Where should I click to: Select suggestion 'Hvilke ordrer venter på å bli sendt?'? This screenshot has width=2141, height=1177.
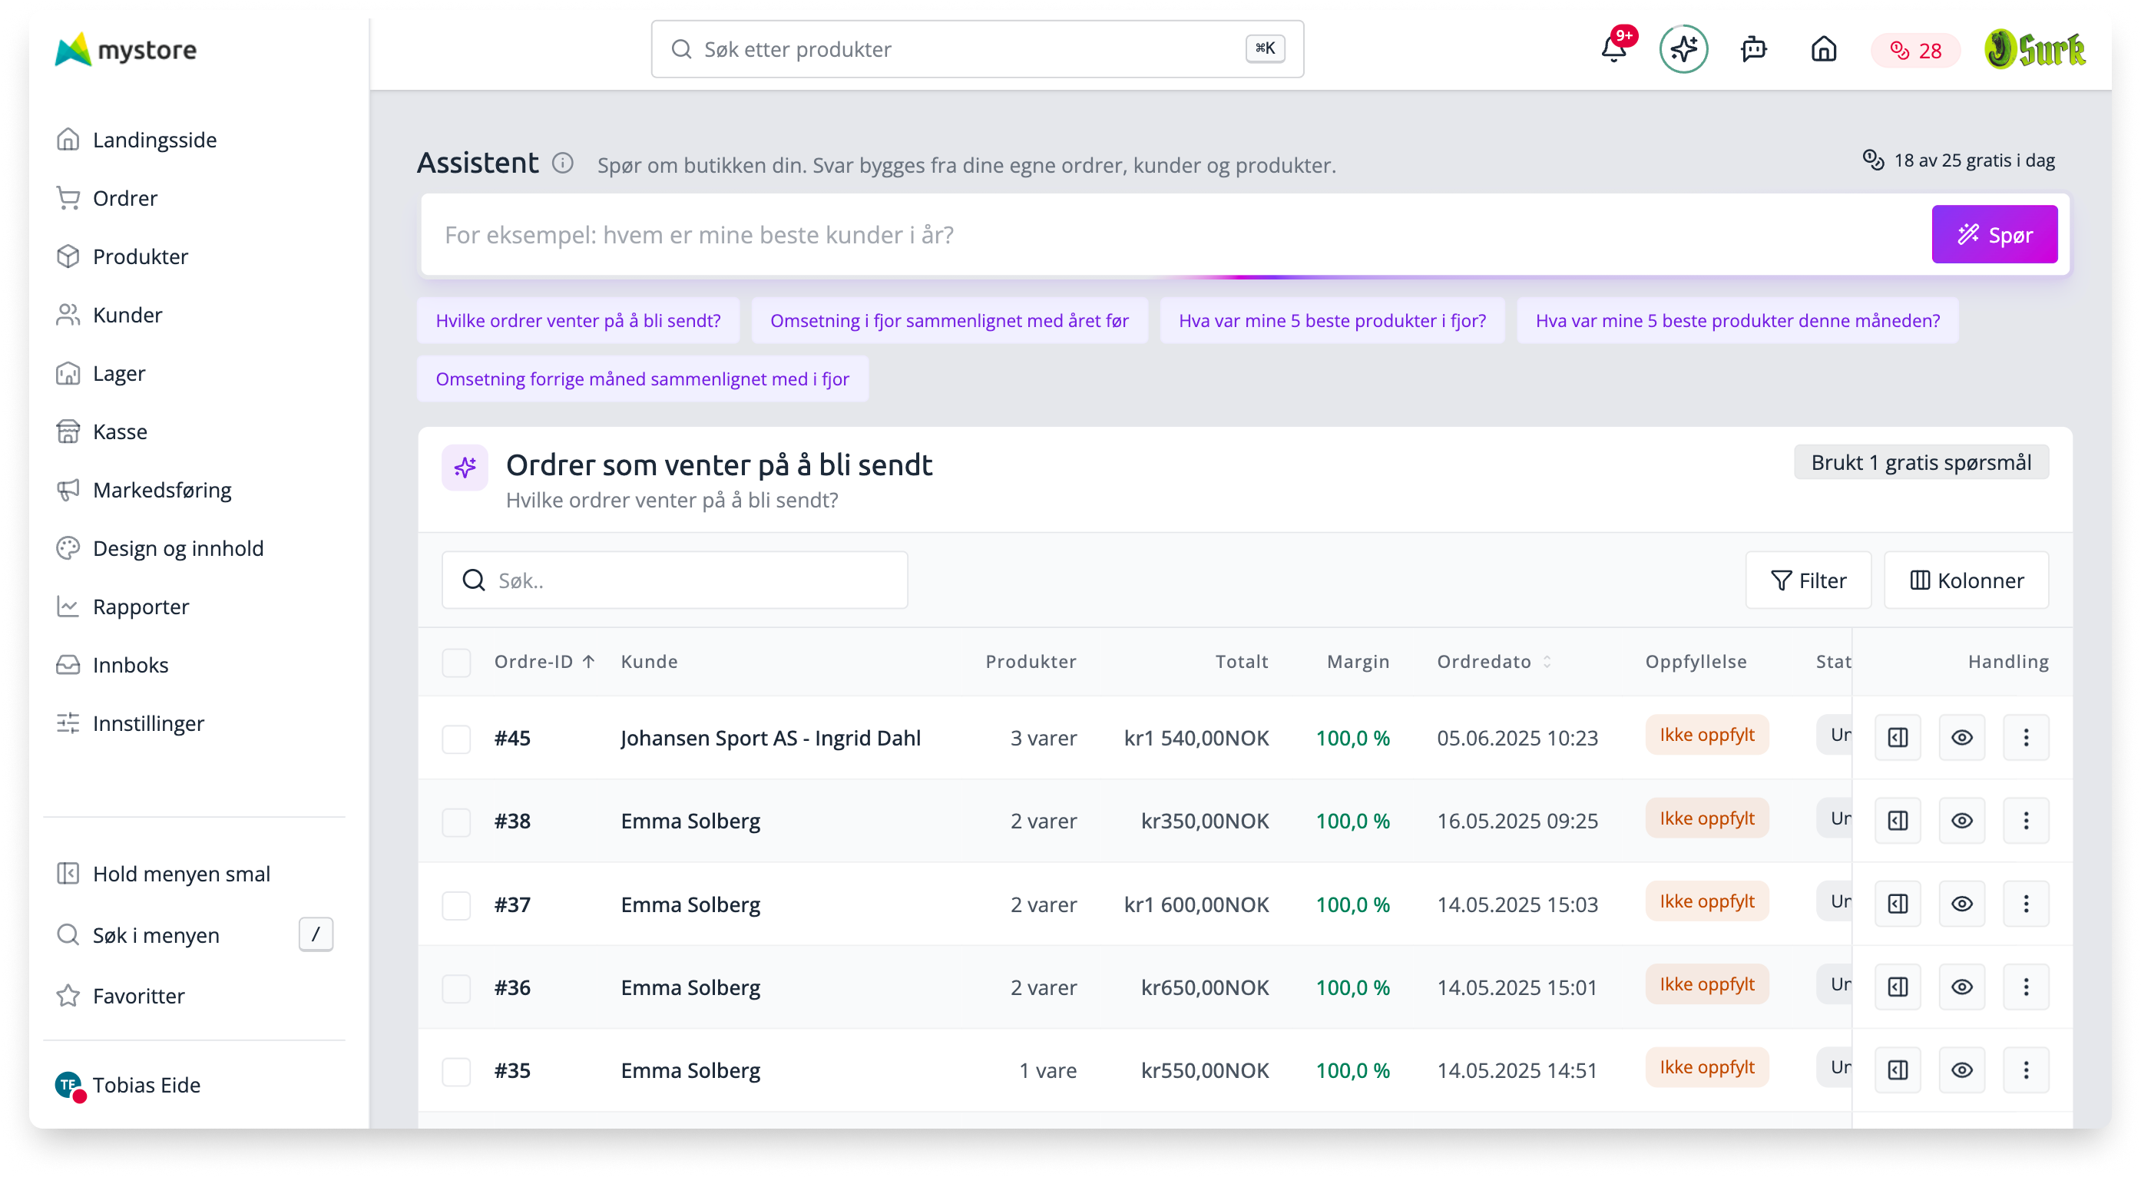coord(577,321)
